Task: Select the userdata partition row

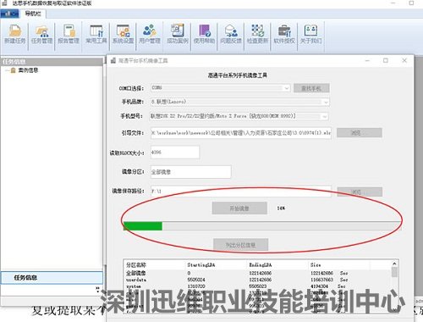Action: 258,280
